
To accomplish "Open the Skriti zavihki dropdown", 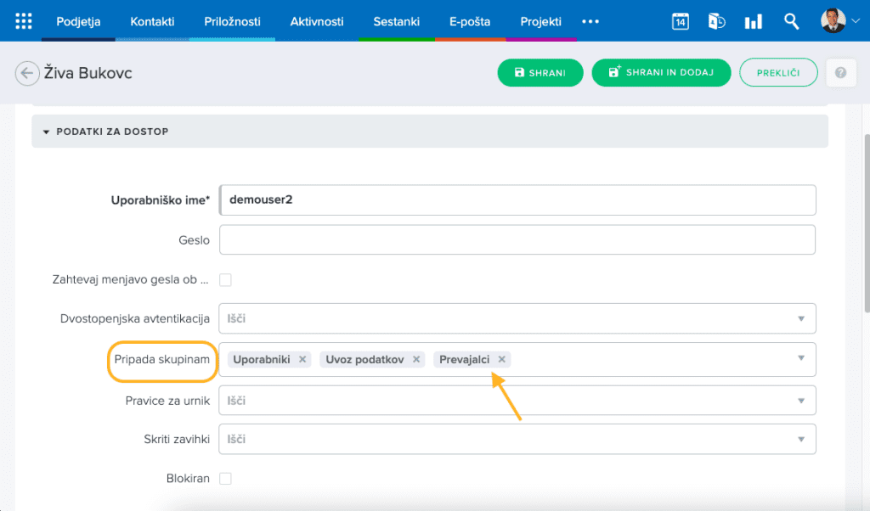I will tap(517, 439).
